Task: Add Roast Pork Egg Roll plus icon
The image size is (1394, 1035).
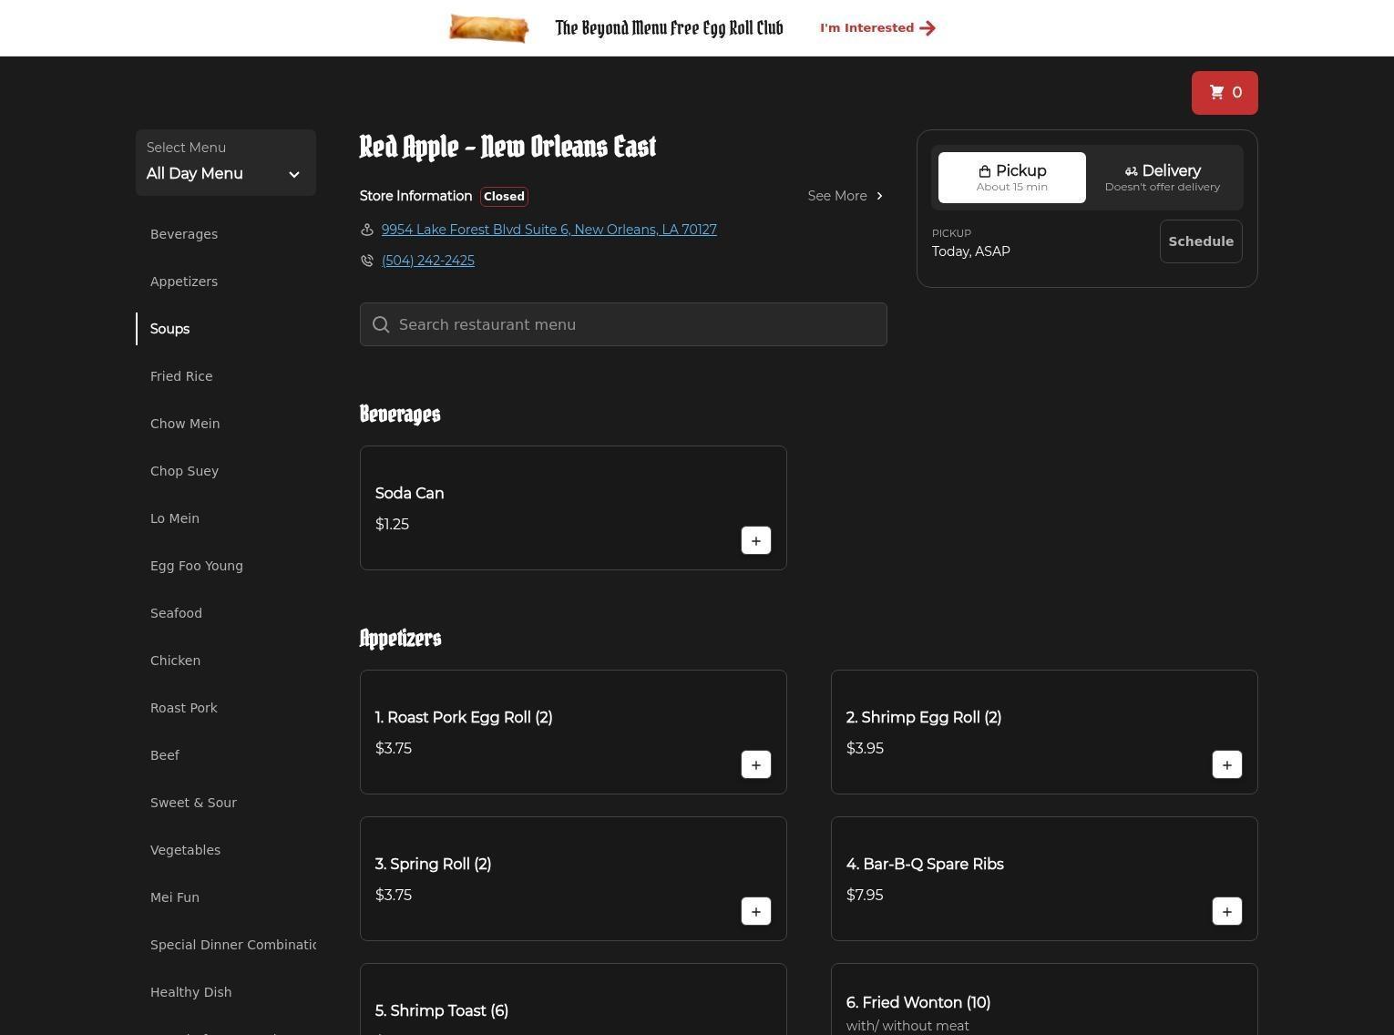Action: click(755, 764)
